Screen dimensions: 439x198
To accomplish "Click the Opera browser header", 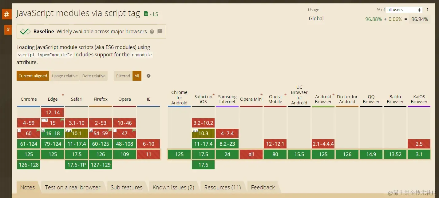I will 125,99.
